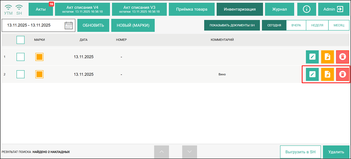Click the Выгрузить в SH button
The height and width of the screenshot is (159, 351).
300,152
